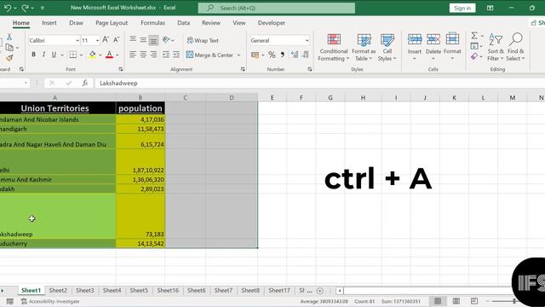The height and width of the screenshot is (307, 545).
Task: Switch to Formulas tab
Action: coord(152,23)
